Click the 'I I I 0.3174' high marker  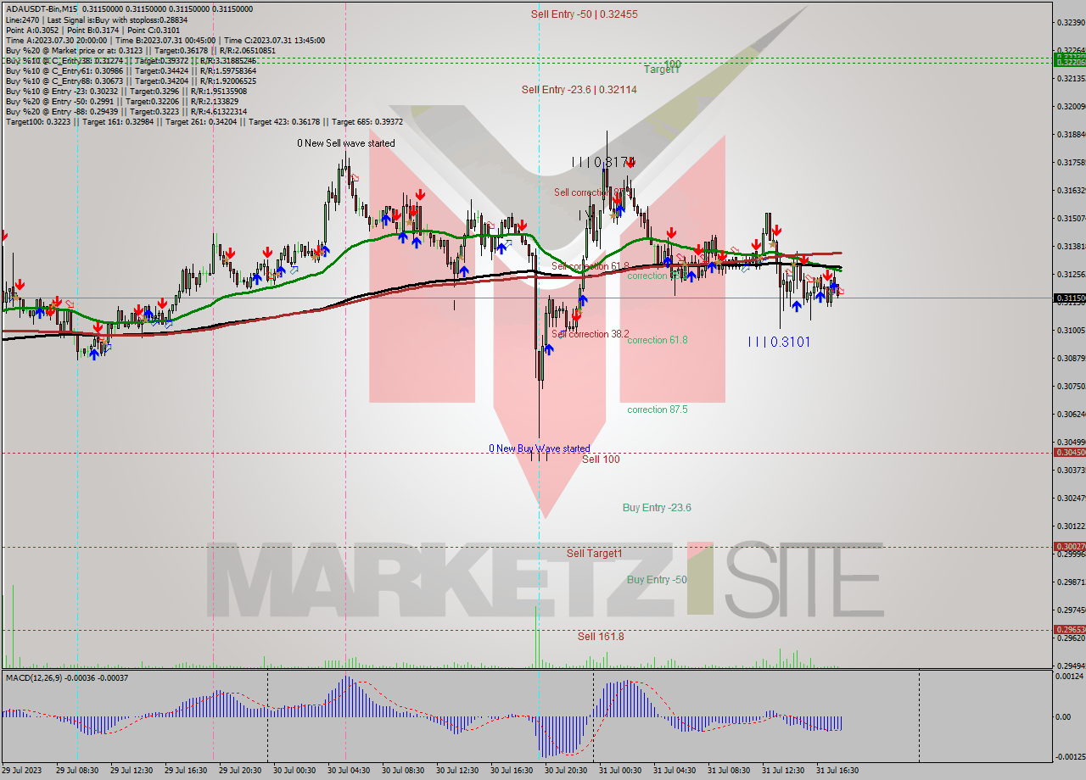click(x=602, y=161)
